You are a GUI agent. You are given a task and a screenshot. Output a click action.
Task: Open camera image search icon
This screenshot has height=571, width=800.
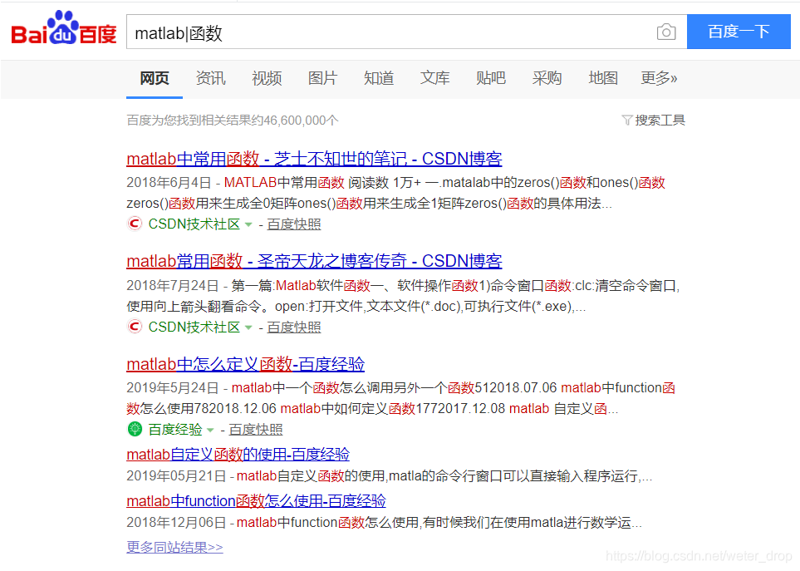[665, 32]
